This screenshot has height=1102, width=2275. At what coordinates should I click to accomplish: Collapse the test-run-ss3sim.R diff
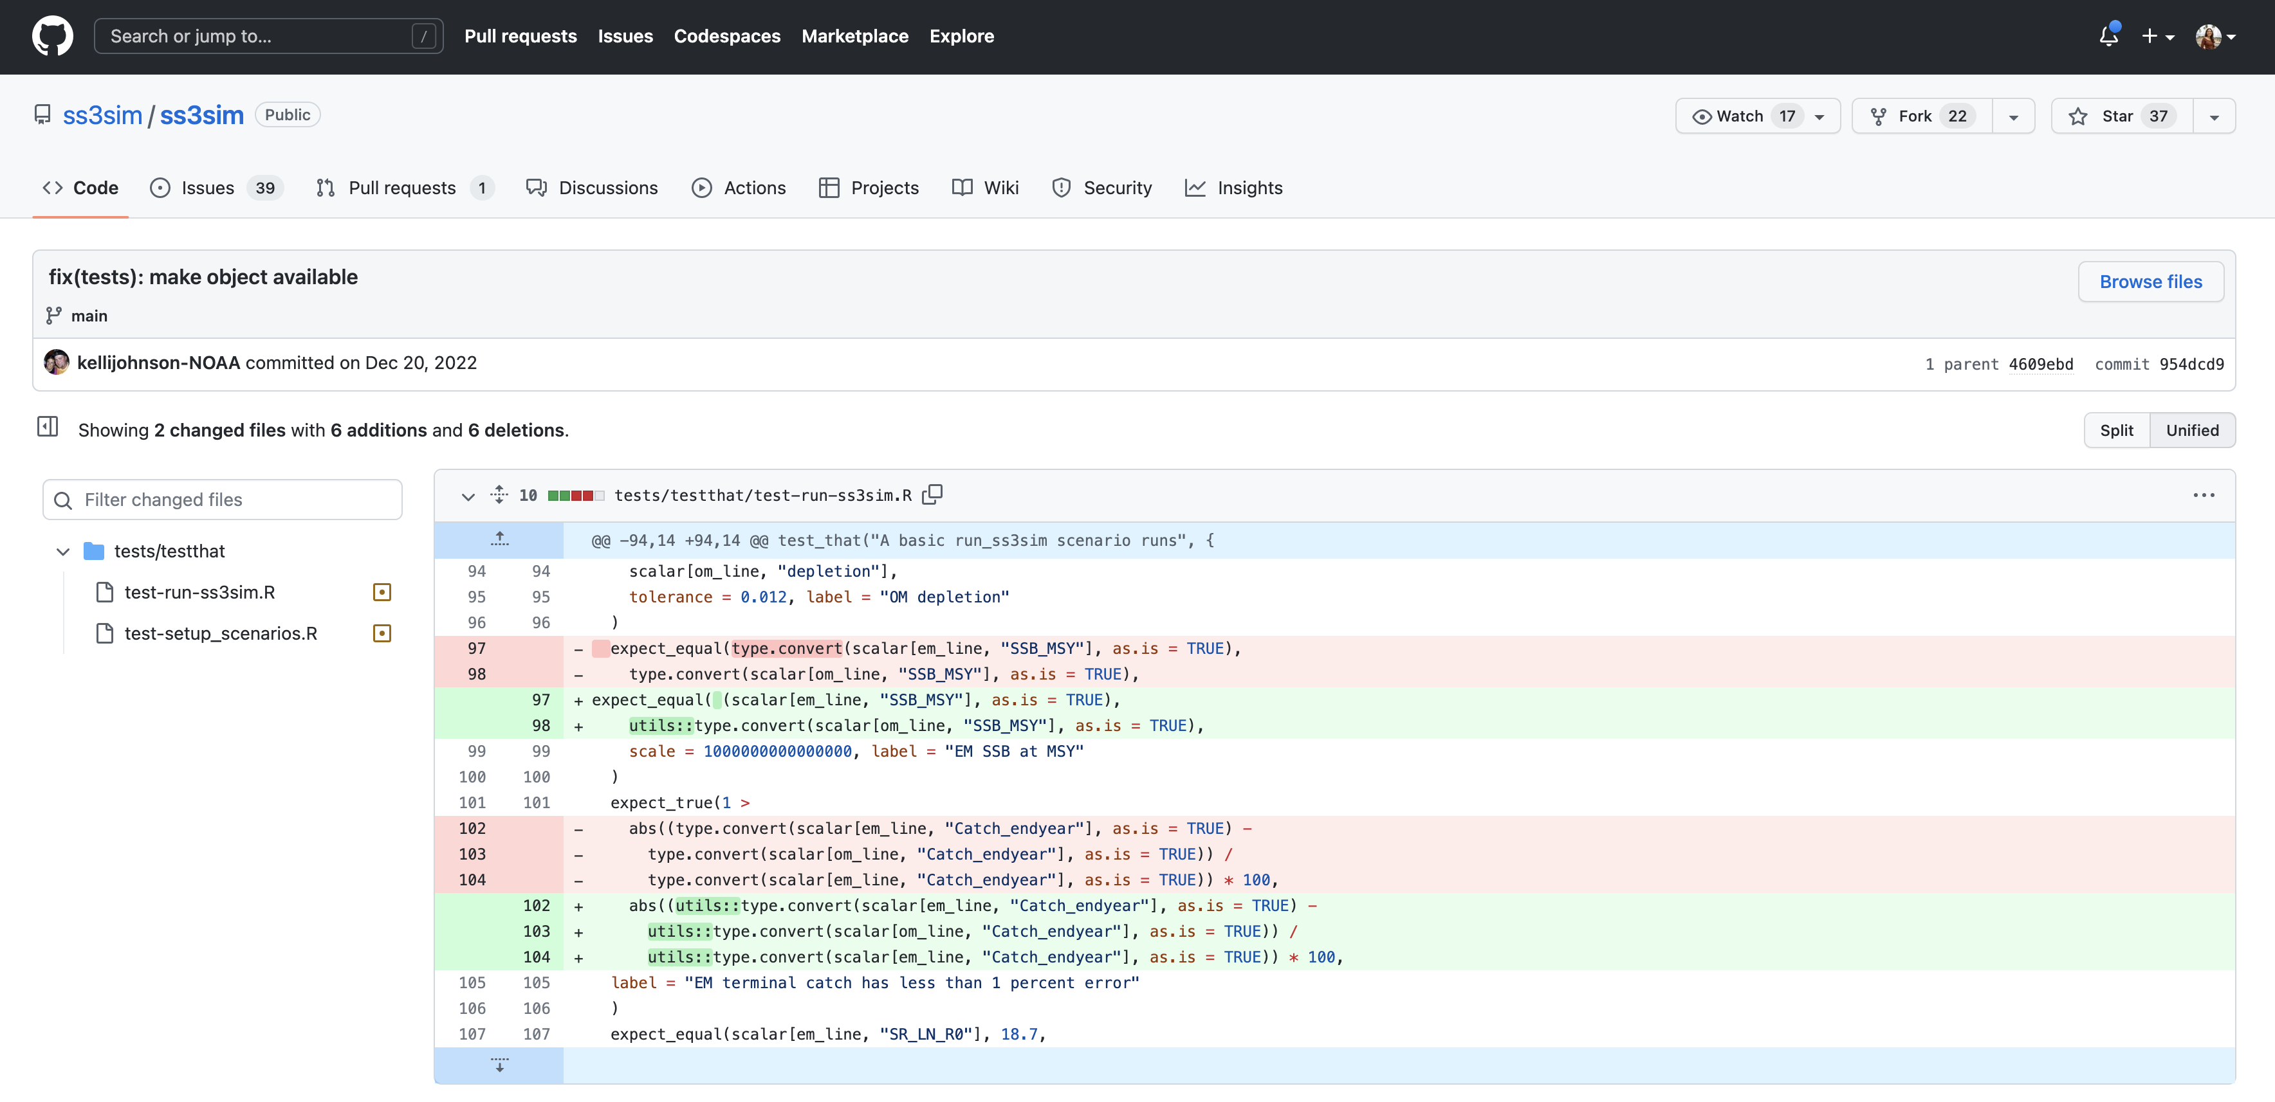click(468, 496)
